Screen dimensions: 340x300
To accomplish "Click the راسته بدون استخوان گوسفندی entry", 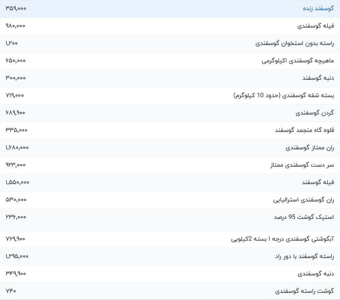I will pos(295,43).
